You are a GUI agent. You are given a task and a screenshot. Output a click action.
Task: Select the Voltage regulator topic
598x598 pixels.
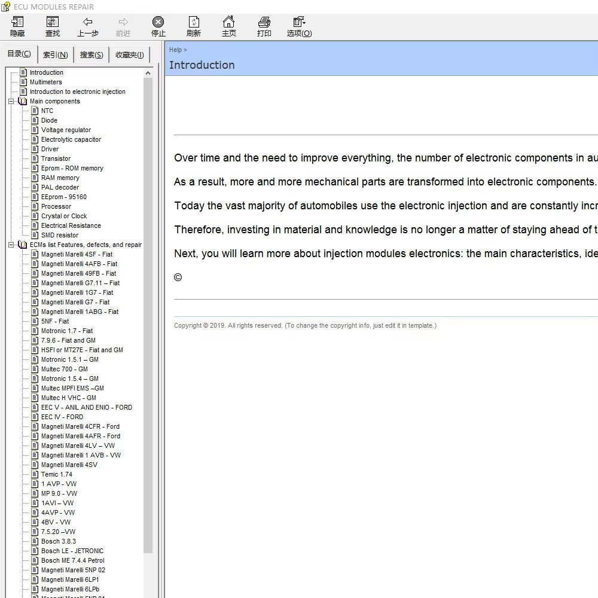(66, 130)
